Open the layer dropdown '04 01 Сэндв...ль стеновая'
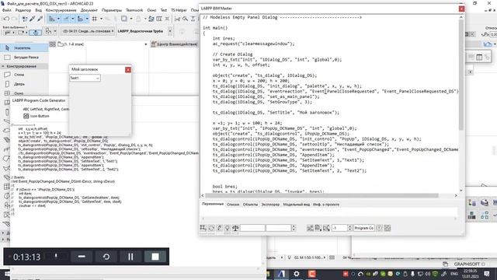The height and width of the screenshot is (280, 497). pyautogui.click(x=88, y=31)
